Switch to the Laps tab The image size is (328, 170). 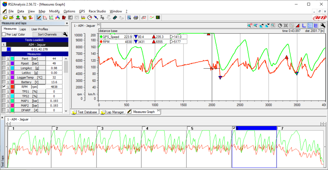(23, 29)
